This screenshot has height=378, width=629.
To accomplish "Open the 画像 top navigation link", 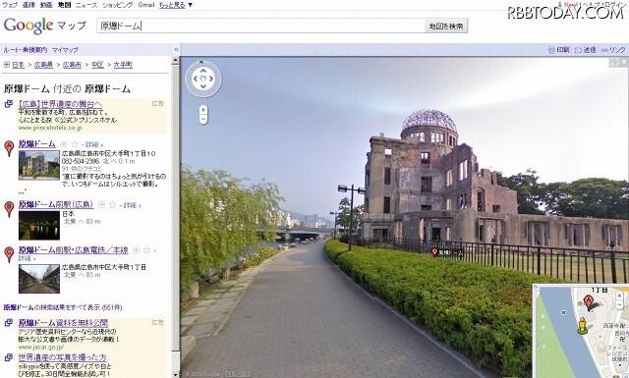I will tap(29, 5).
